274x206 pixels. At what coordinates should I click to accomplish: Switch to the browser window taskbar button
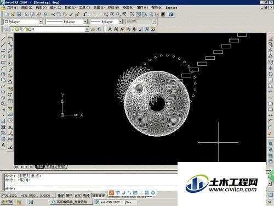[71, 202]
